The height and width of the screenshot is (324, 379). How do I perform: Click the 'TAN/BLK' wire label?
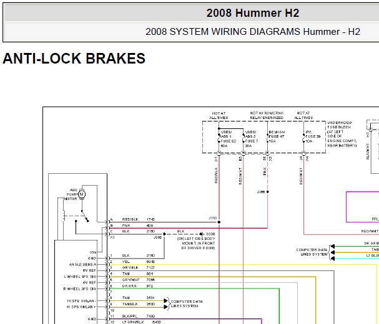click(130, 304)
